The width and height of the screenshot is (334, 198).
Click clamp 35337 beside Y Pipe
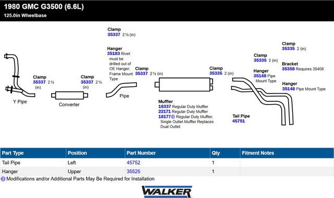point(39,82)
